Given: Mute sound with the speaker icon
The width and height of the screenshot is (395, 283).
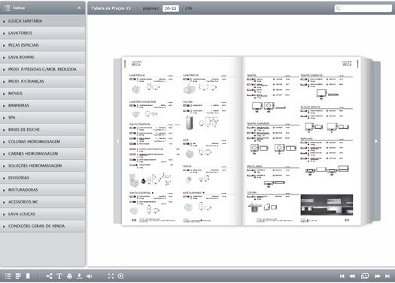Looking at the screenshot, I should pos(90,276).
